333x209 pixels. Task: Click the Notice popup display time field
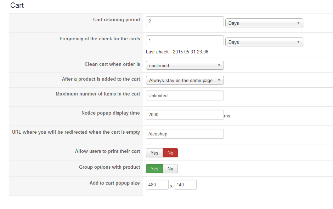(x=185, y=115)
